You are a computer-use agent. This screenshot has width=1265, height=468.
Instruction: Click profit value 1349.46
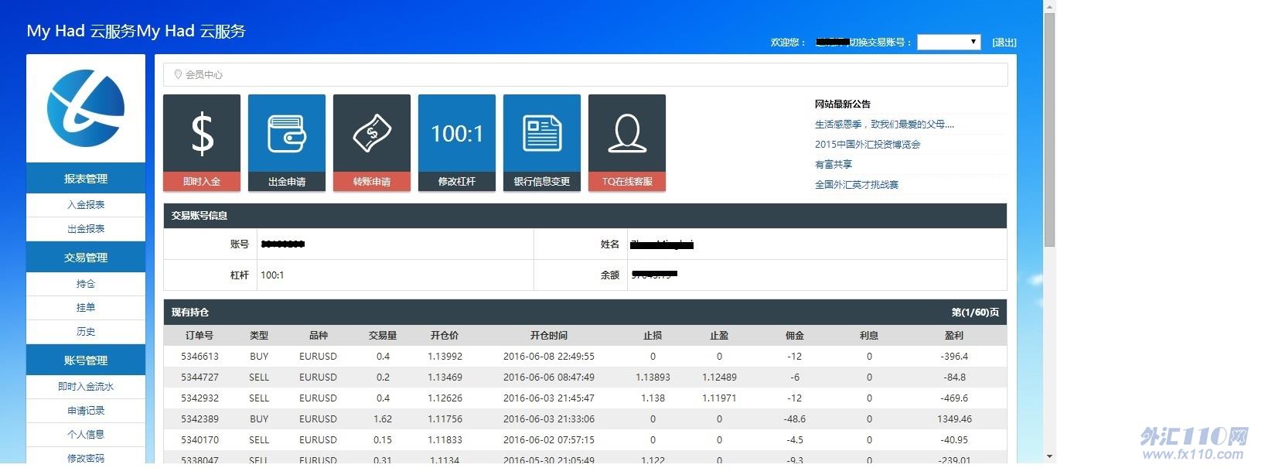954,419
